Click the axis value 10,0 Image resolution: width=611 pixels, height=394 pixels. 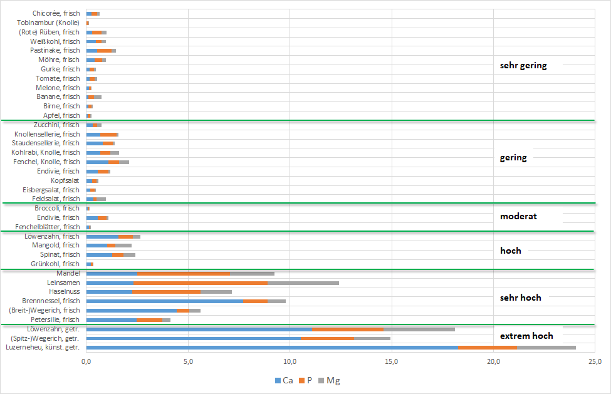click(290, 361)
